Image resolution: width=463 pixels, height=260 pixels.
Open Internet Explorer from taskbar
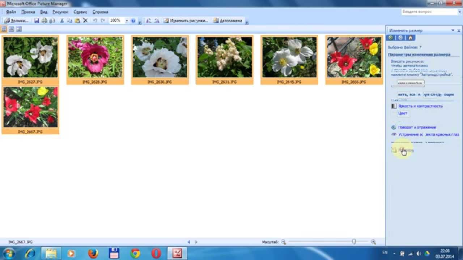point(30,253)
